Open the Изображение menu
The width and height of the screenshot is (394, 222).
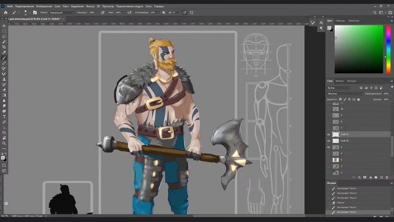44,6
